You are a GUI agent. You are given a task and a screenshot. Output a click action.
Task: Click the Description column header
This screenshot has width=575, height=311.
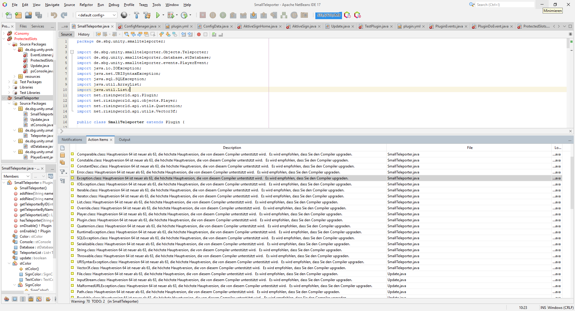coord(231,148)
